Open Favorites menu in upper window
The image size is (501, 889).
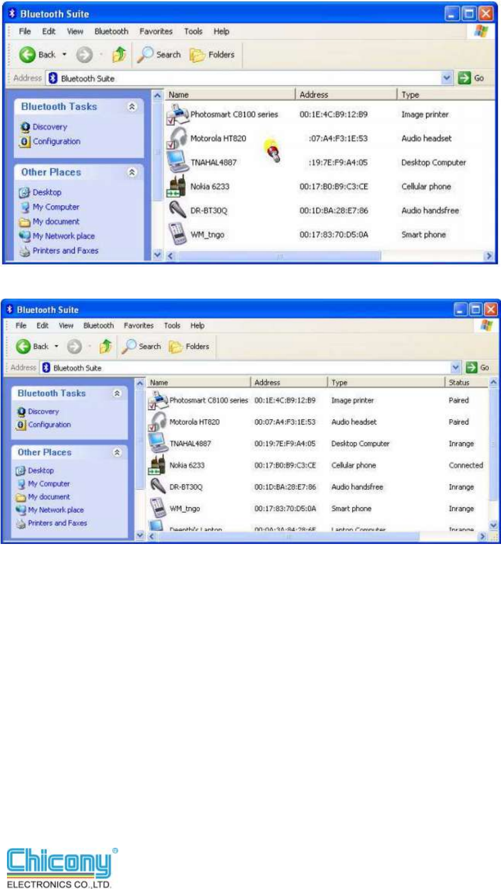click(x=156, y=31)
